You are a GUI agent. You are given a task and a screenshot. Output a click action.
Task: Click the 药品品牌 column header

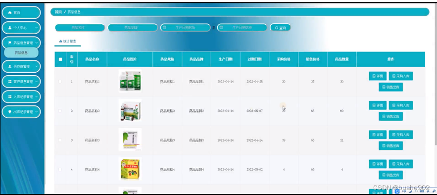[x=196, y=59]
